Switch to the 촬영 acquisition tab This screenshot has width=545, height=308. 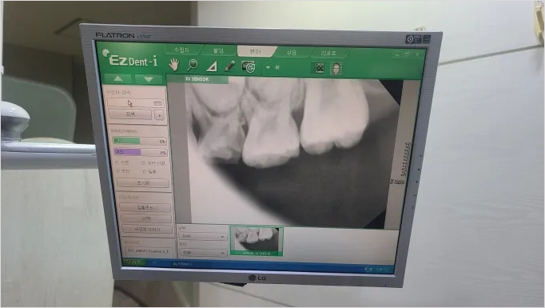click(218, 51)
